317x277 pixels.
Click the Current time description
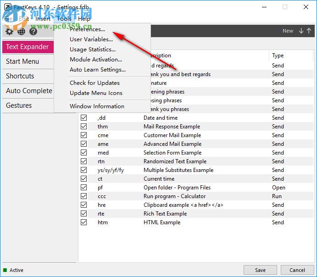[159, 179]
